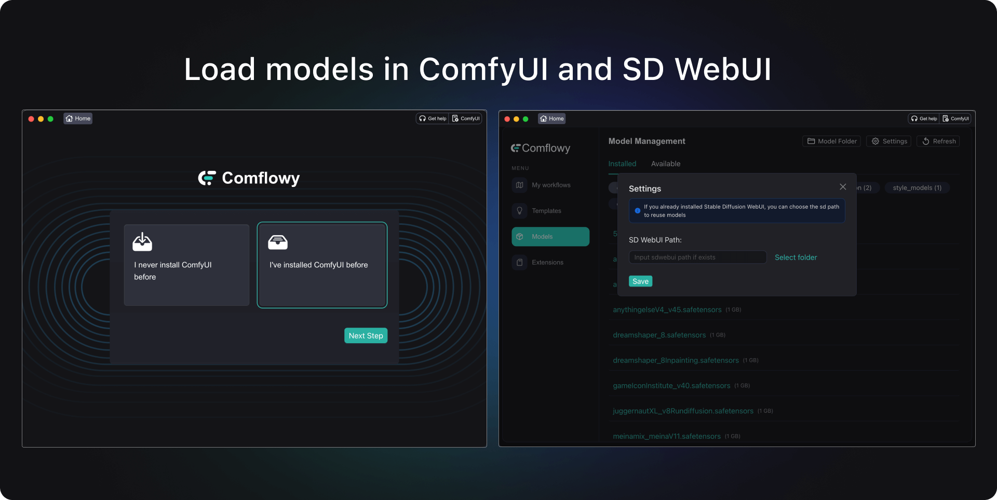
Task: Switch to the Installed tab
Action: [x=622, y=164]
